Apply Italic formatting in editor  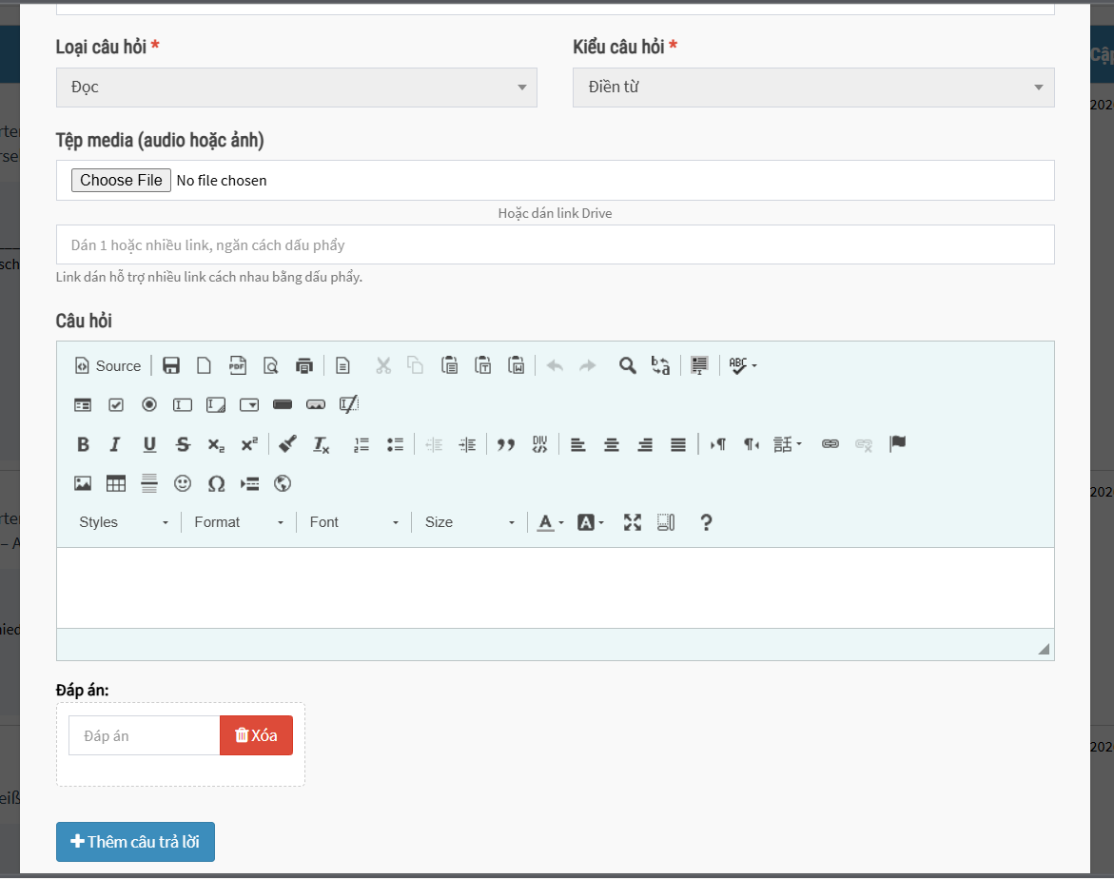coord(115,444)
